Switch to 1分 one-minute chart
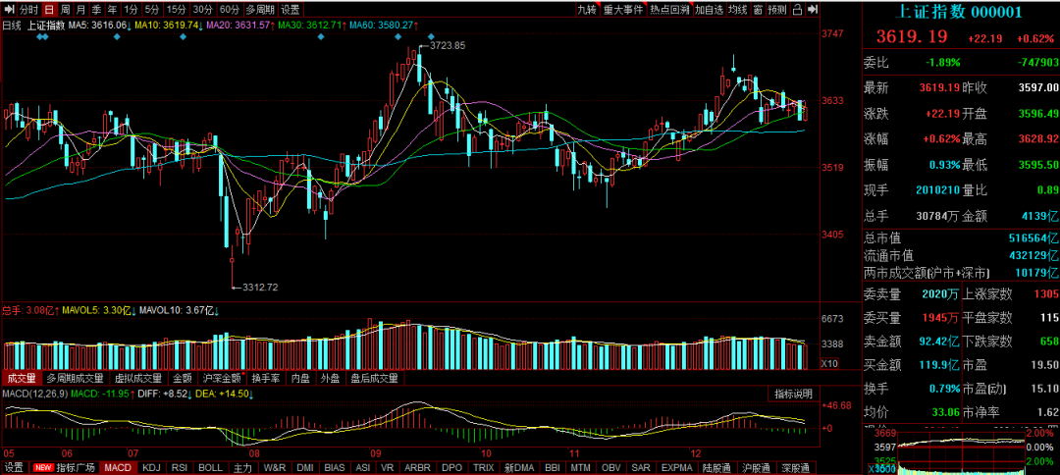 click(132, 10)
